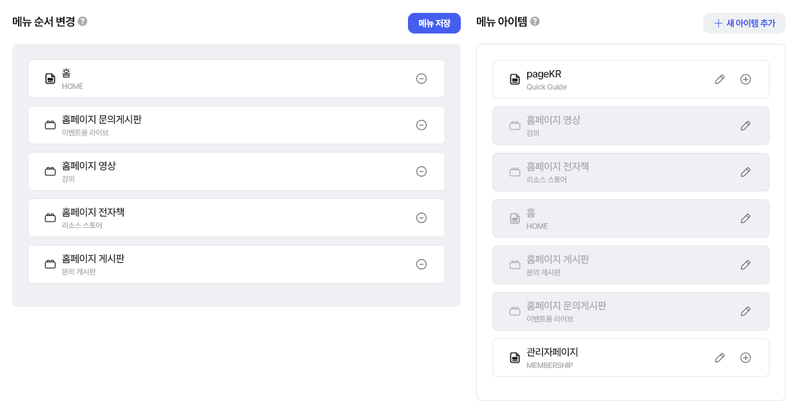Screen dimensions: 803x417
Task: Add 관리자페이지 to the menu
Action: point(746,358)
